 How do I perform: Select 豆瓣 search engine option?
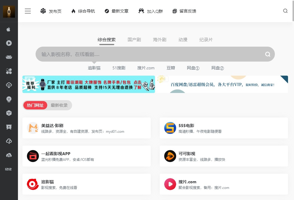point(171,68)
